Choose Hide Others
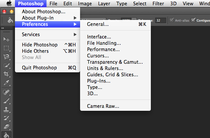Image resolution: width=210 pixels, height=138 pixels. point(48,51)
